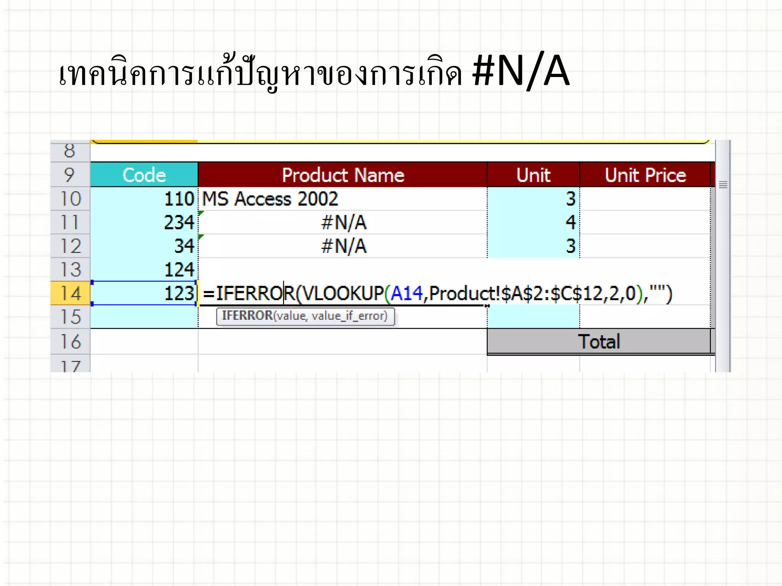Click row header 16

click(70, 341)
